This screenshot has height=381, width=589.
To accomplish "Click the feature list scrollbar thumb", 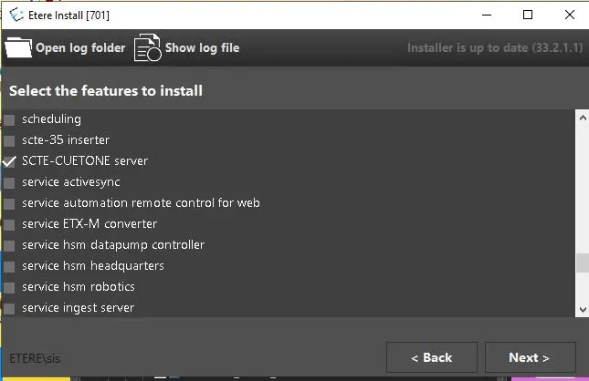I will coord(582,263).
